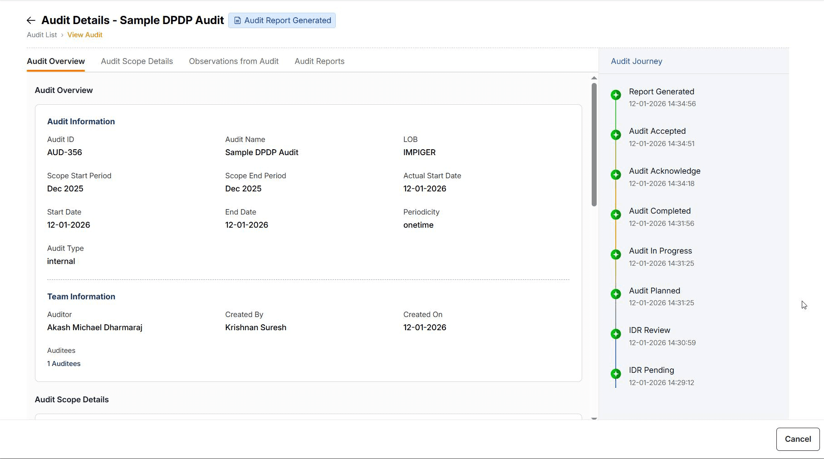Click the IDR Pending green status icon

(x=616, y=374)
